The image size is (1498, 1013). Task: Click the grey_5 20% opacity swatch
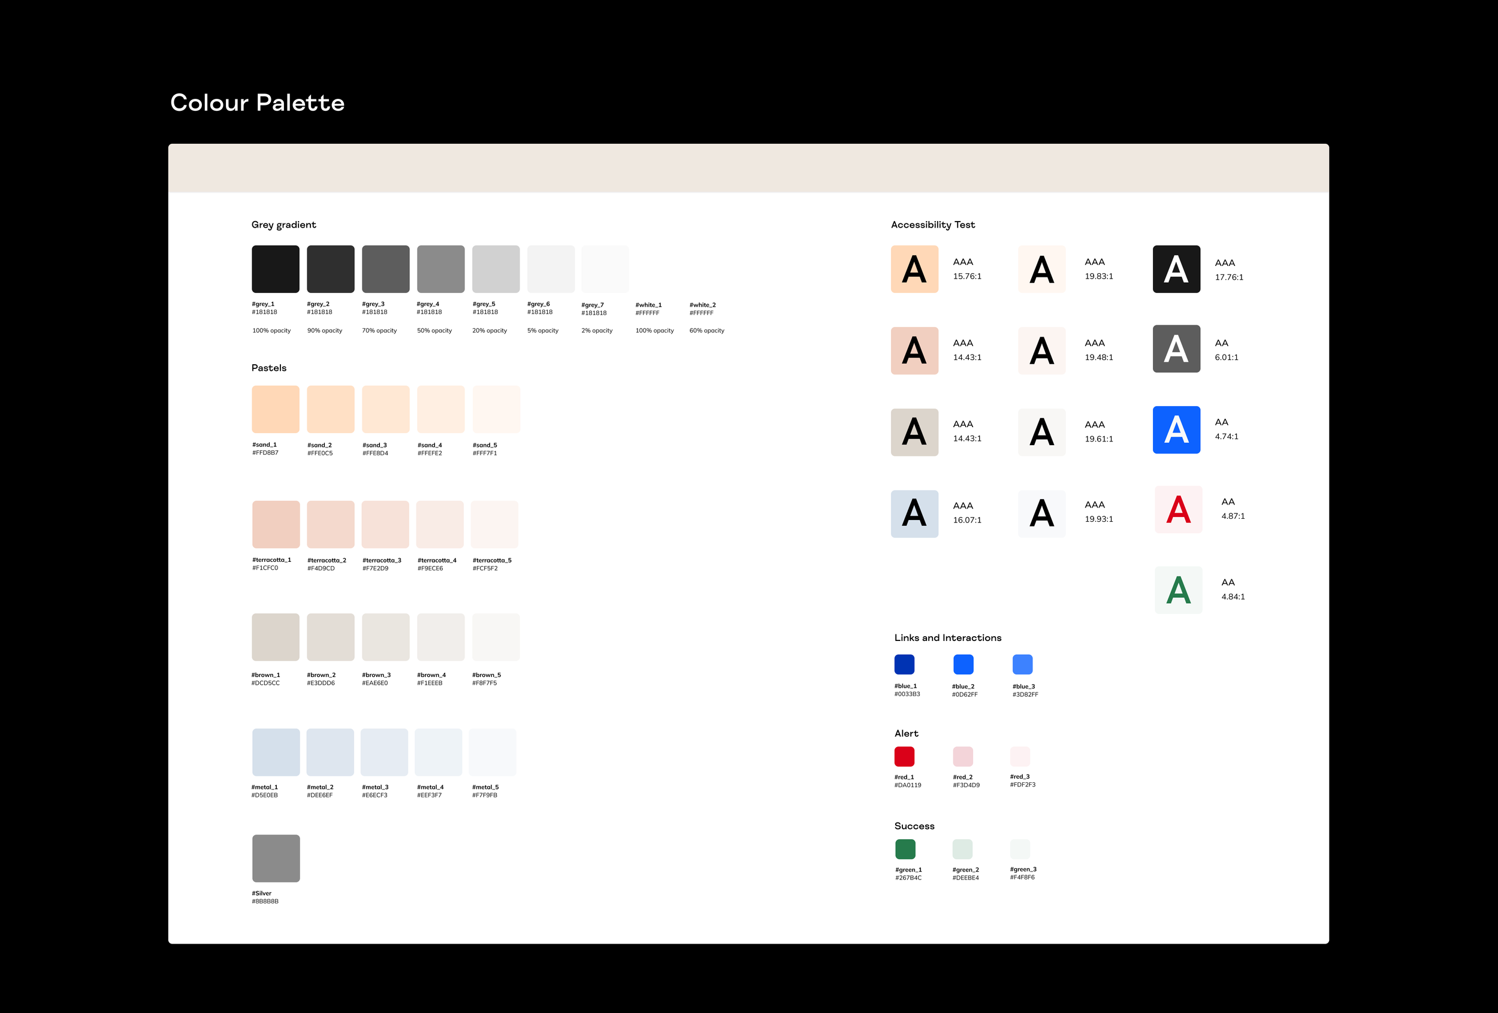coord(496,270)
